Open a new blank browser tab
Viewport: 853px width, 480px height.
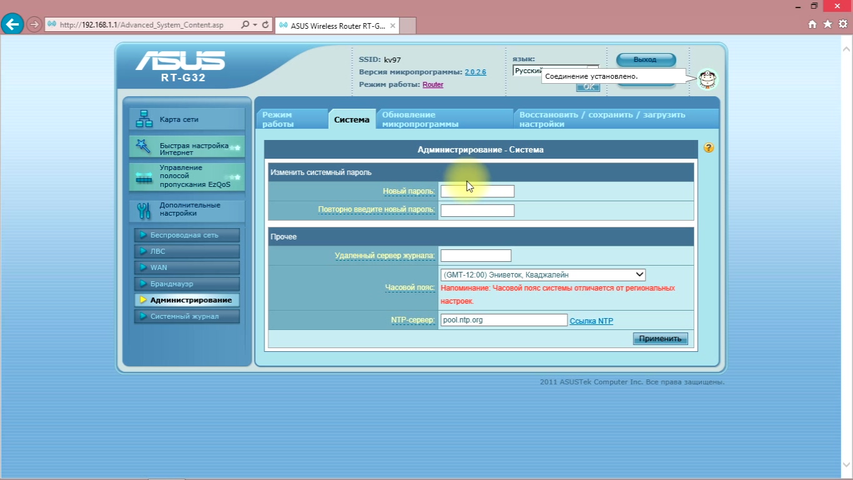coord(407,26)
